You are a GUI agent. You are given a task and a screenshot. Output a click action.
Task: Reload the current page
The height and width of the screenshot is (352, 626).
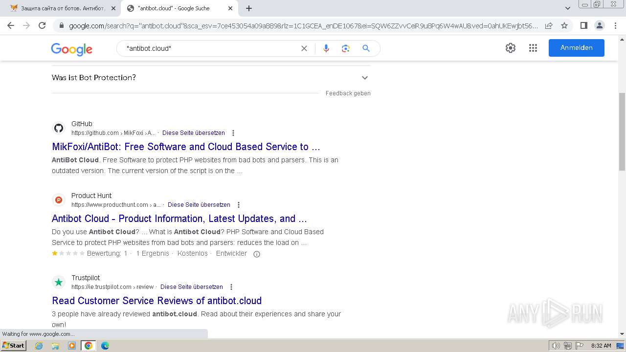pos(42,25)
